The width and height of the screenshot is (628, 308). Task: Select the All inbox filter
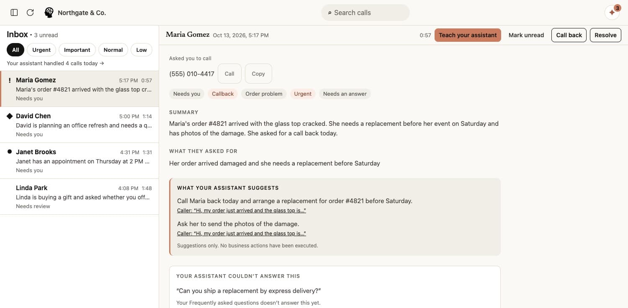(x=15, y=50)
